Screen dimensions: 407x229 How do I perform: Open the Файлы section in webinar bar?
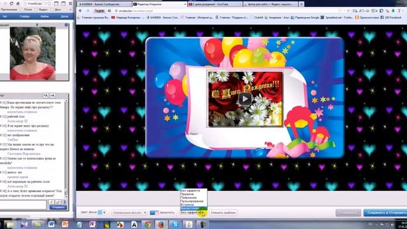(x=45, y=17)
